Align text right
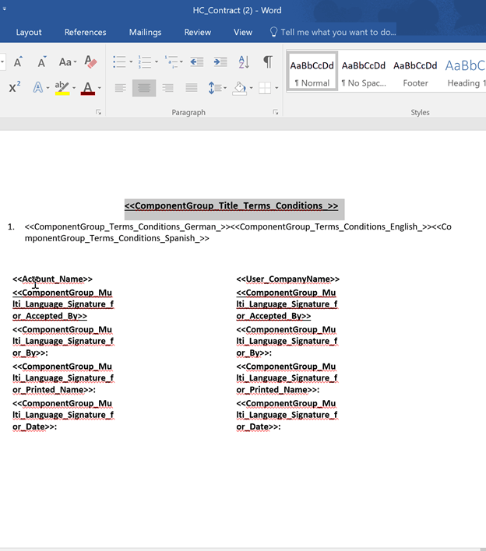 coord(167,87)
